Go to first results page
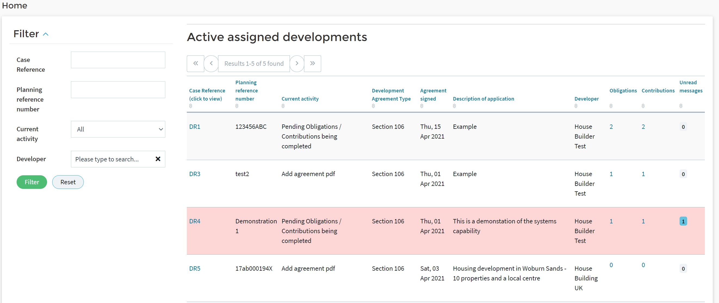The height and width of the screenshot is (303, 719). [x=195, y=64]
